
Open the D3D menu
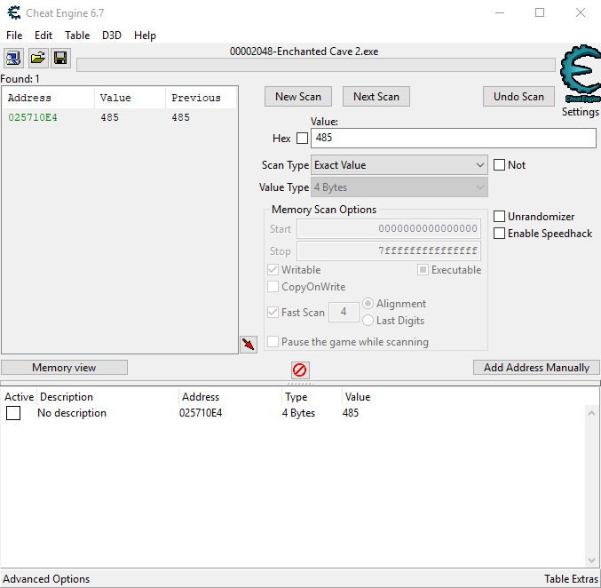tap(112, 36)
